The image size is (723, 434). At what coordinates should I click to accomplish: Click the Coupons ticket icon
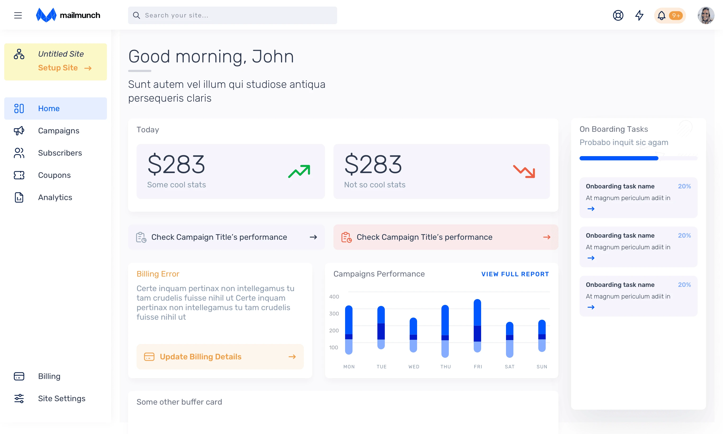[x=19, y=175]
